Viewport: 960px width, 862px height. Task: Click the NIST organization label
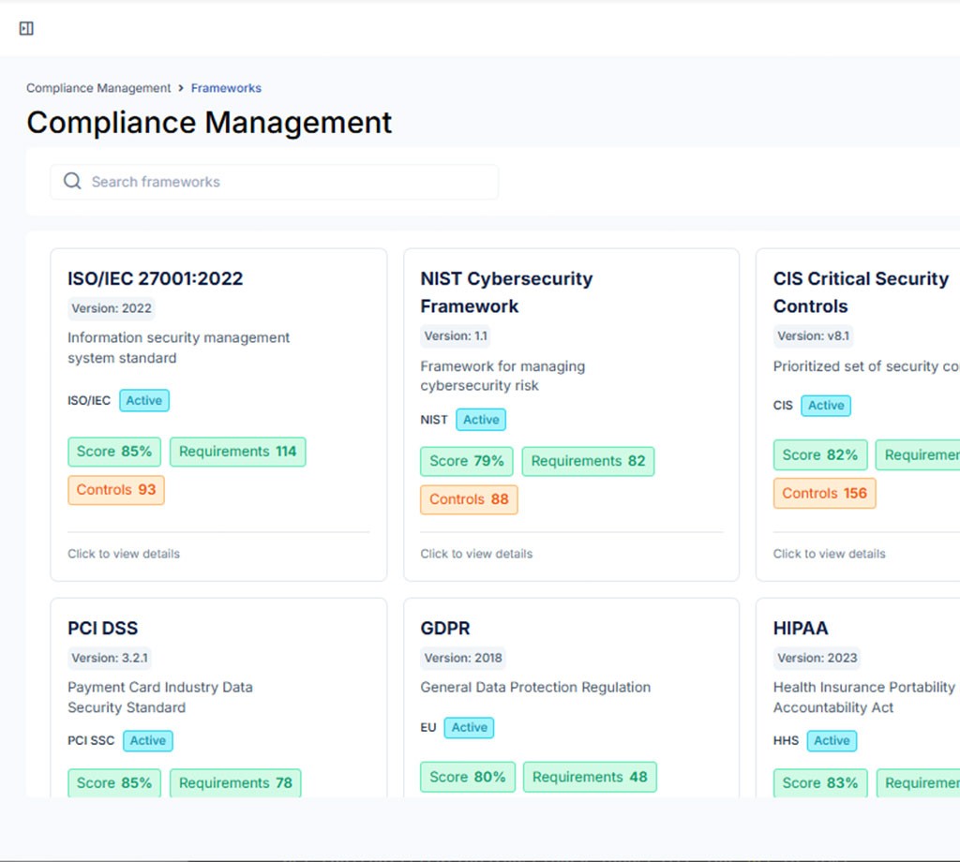(x=433, y=420)
